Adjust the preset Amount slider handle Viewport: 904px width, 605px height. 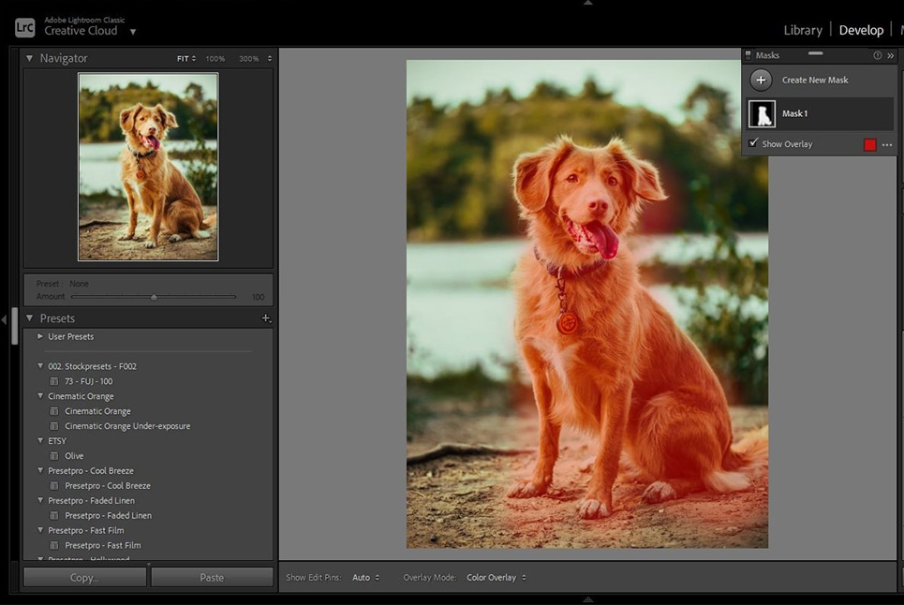154,297
